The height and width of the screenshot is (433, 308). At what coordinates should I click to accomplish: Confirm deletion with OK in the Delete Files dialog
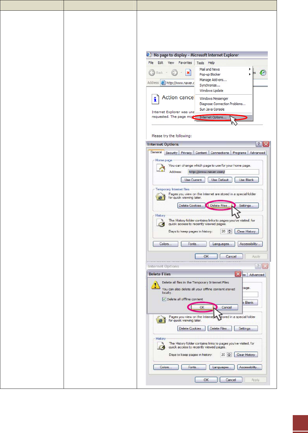click(202, 307)
